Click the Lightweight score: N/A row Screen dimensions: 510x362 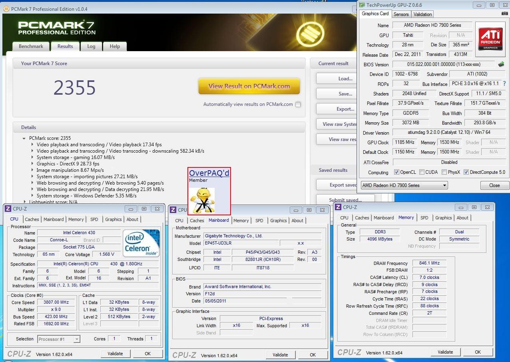[53, 202]
